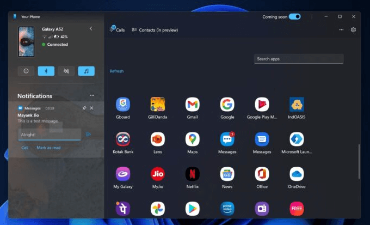Toggle the phone's Bluetooth button
The height and width of the screenshot is (225, 370).
click(x=46, y=71)
